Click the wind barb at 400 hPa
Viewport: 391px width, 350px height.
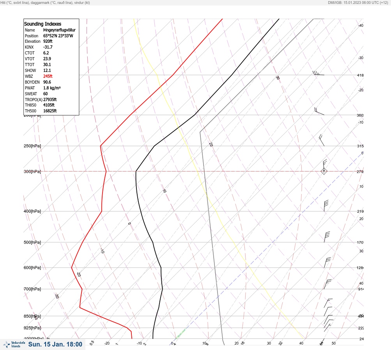[326, 206]
